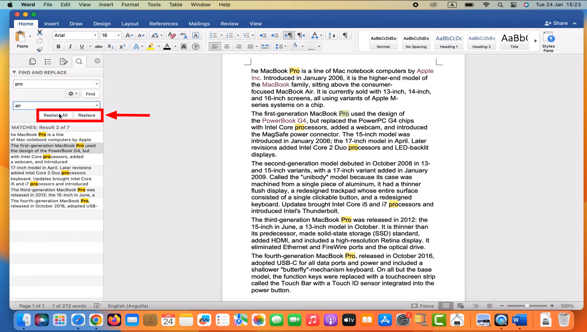Screen dimensions: 587x332
Task: Click the Increase Indent icon
Action: (275, 35)
